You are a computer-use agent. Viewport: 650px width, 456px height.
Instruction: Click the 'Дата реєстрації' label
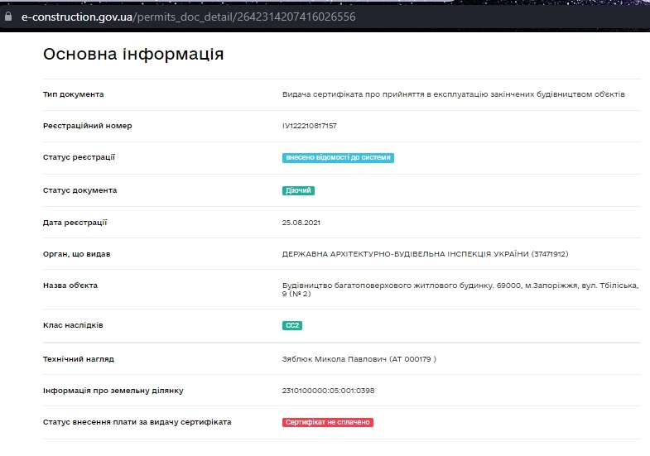click(75, 223)
